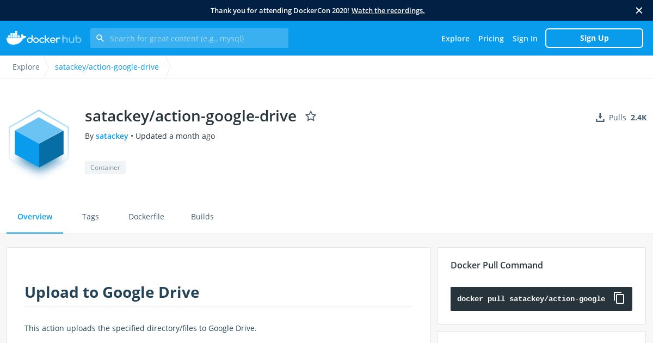Open the satackey author profile link
Image resolution: width=653 pixels, height=343 pixels.
[x=112, y=136]
